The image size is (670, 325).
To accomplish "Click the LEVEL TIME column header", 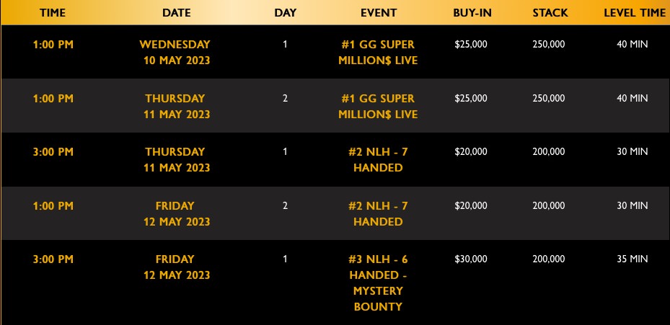I will 635,13.
